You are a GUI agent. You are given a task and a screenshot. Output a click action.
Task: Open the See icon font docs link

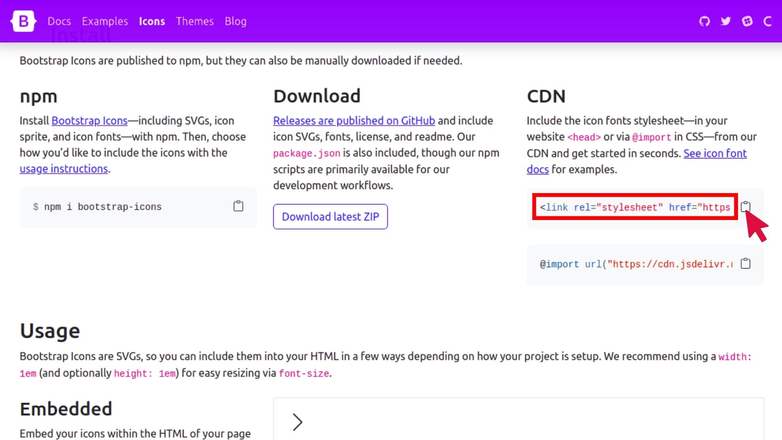[637, 161]
